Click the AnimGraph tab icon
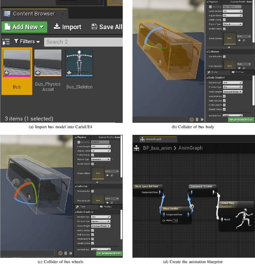The height and width of the screenshot is (264, 255). pyautogui.click(x=142, y=139)
